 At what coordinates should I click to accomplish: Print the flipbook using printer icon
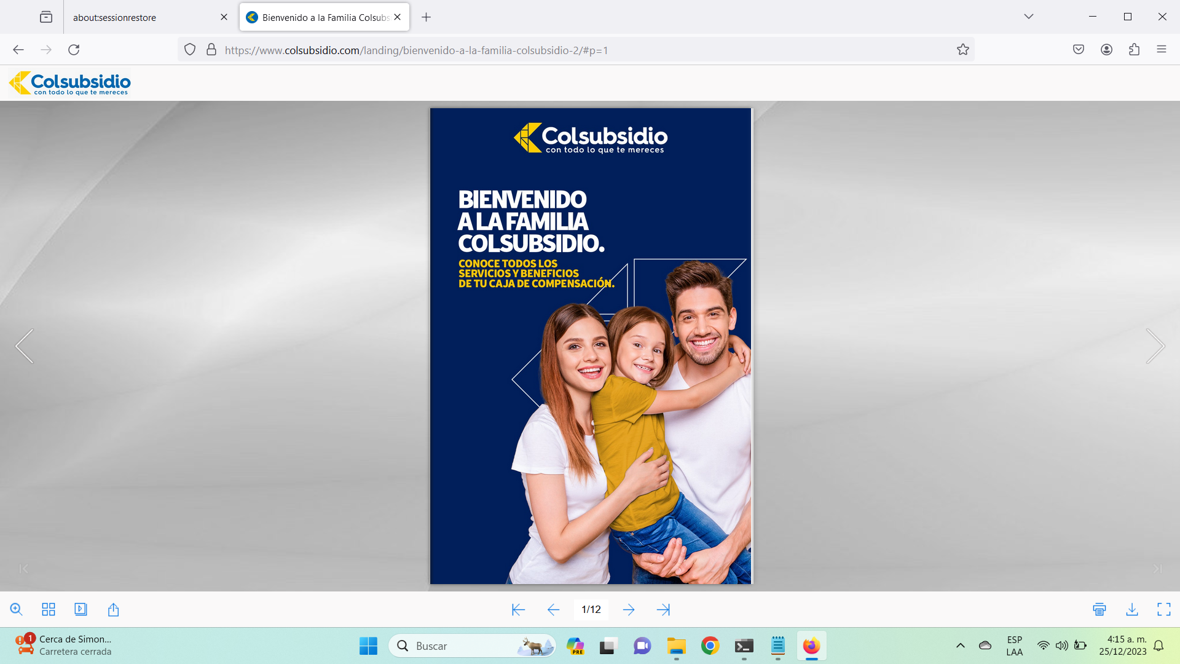point(1099,609)
